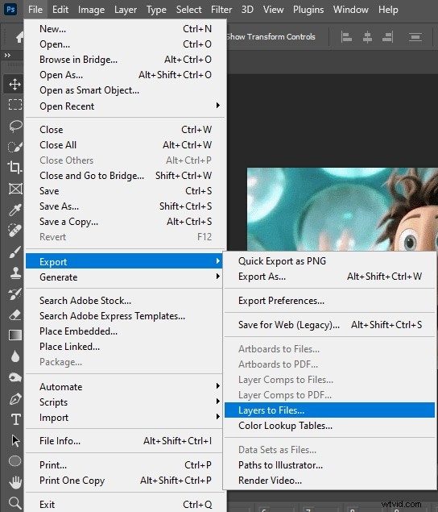Open the File menu
Screen dimensions: 438x512
[x=35, y=10]
